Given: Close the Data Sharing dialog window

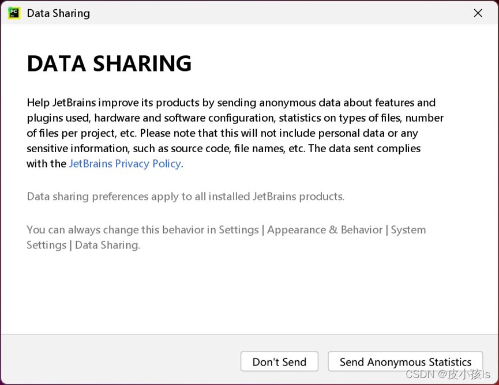Looking at the screenshot, I should 478,13.
